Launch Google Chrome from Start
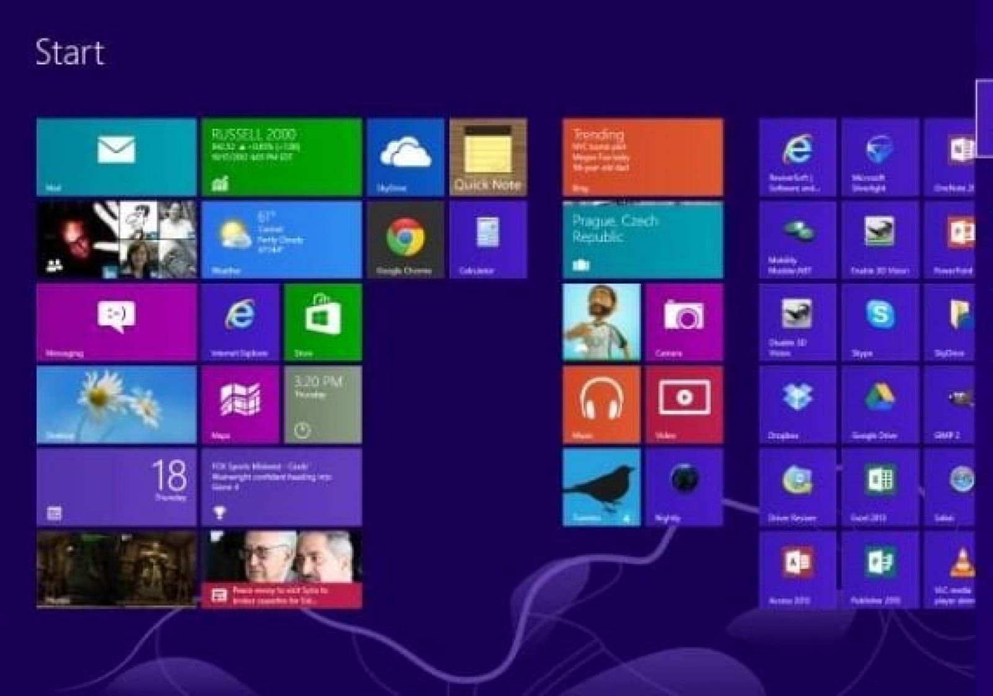This screenshot has width=993, height=696. click(x=405, y=239)
